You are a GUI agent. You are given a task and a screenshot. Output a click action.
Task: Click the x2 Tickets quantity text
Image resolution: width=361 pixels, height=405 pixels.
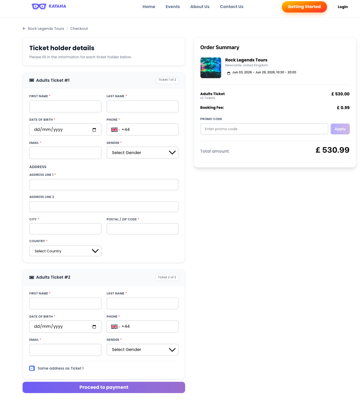pos(208,98)
